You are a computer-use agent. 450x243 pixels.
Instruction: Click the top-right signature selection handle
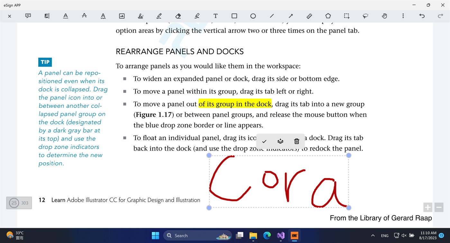pos(349,155)
